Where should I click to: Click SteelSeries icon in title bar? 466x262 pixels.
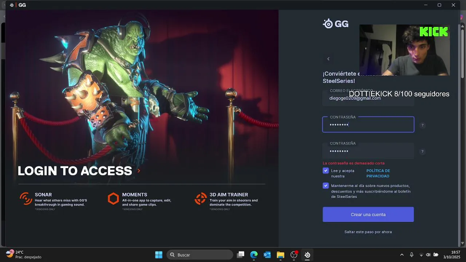[12, 5]
